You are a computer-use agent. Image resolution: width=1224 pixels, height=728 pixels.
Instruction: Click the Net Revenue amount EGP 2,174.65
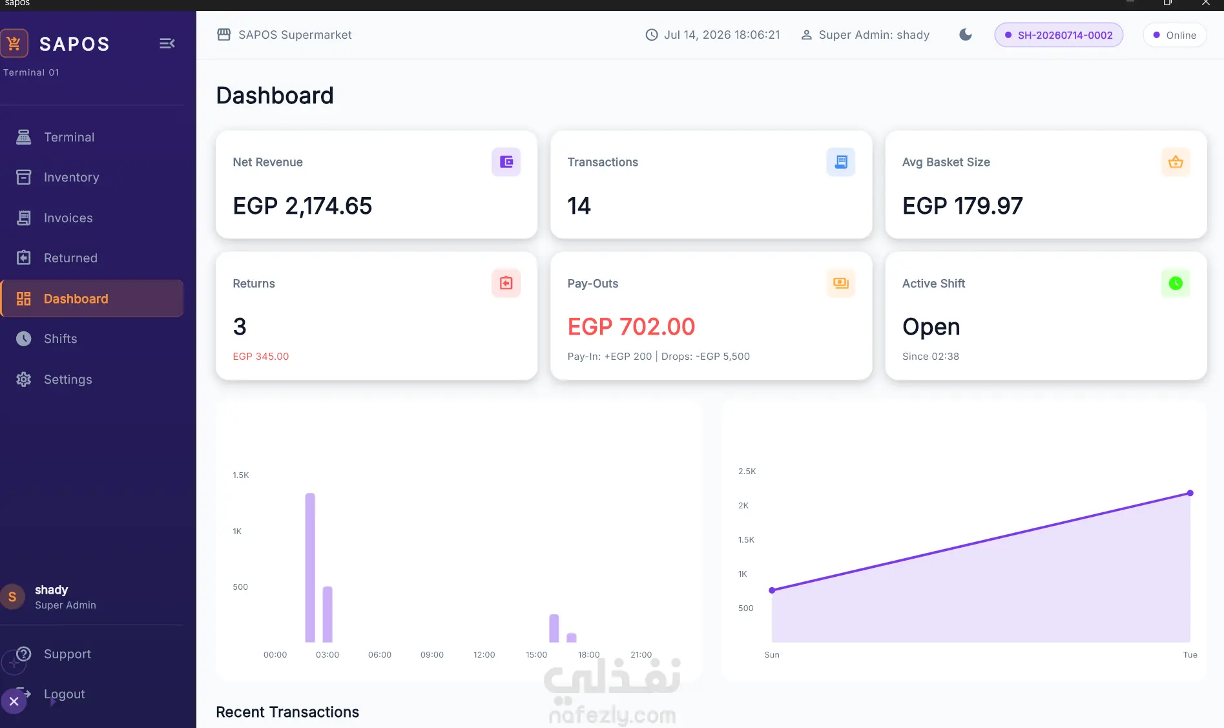pyautogui.click(x=302, y=206)
